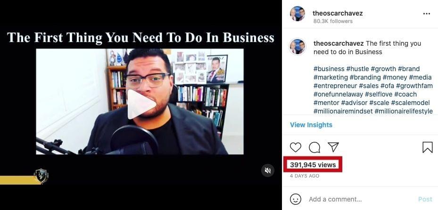Open the #entrepreneur hashtag
The width and height of the screenshot is (438, 210).
coord(335,86)
